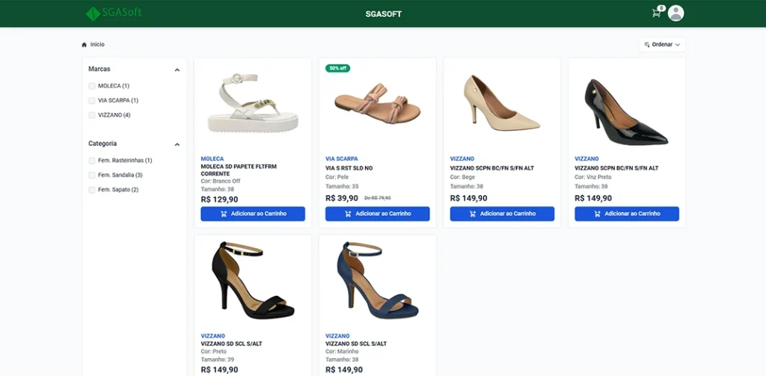The image size is (766, 376).
Task: Click the Vnz Preto VIZZANO SCPN title
Action: [616, 168]
